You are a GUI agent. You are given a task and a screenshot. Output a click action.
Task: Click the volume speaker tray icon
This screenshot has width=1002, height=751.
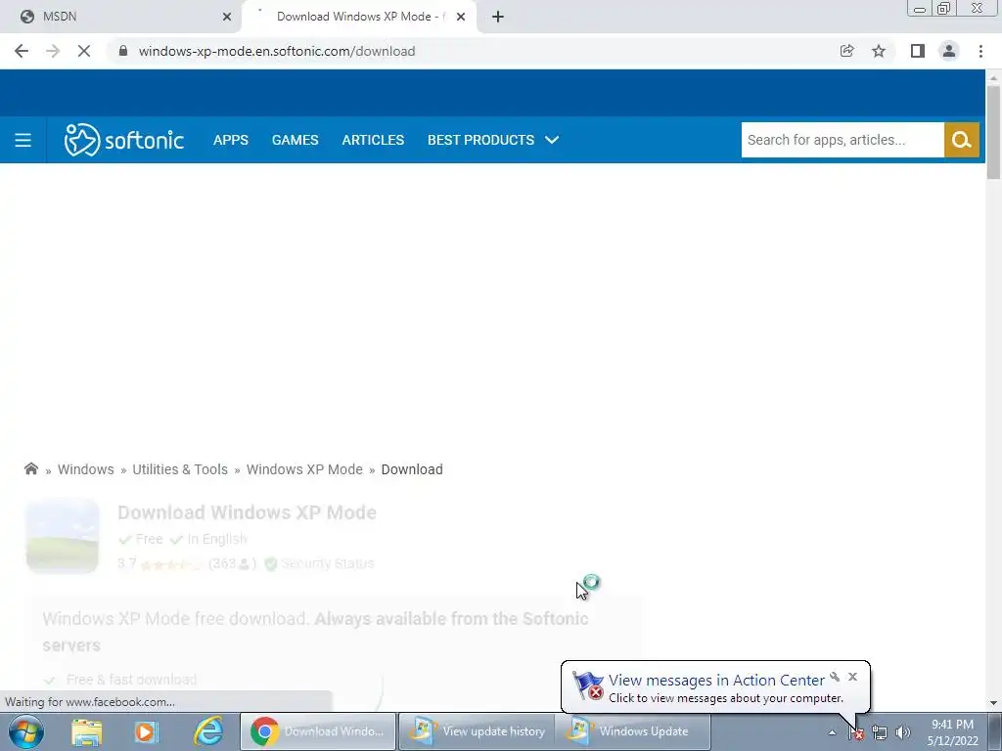(x=902, y=732)
